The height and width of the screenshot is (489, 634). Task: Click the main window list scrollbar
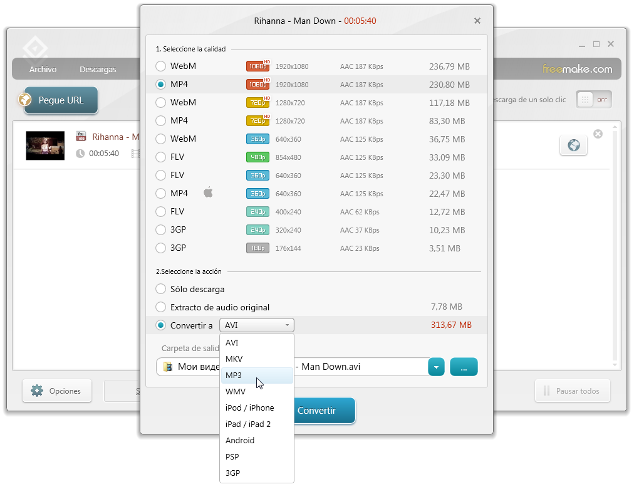point(615,246)
